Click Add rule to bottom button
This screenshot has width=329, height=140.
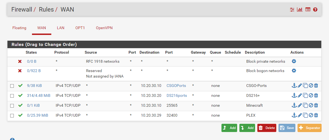247,128
